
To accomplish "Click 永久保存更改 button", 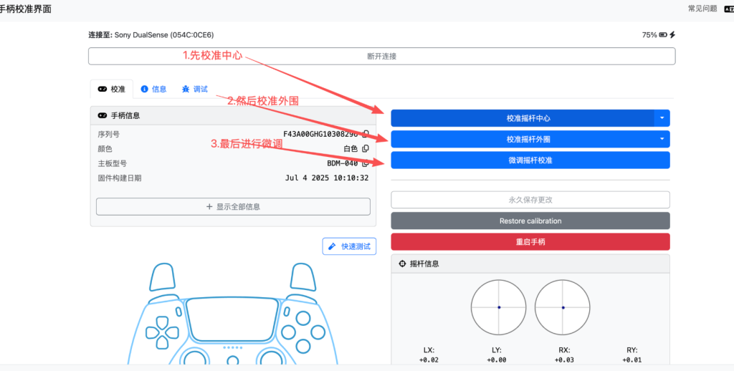I will coord(530,200).
